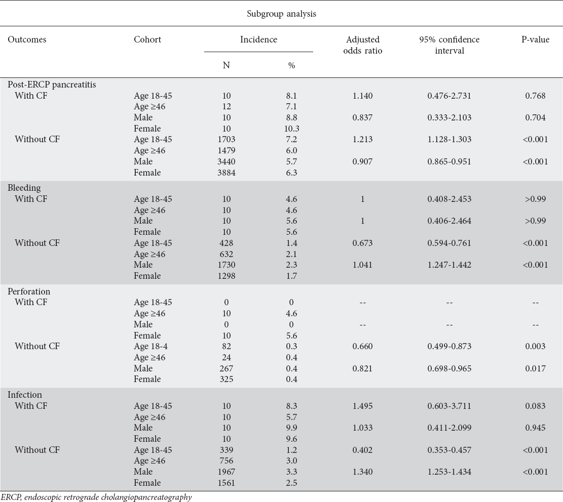The width and height of the screenshot is (563, 502).
Task: Select odds ratio value 1.213
Action: [x=363, y=139]
